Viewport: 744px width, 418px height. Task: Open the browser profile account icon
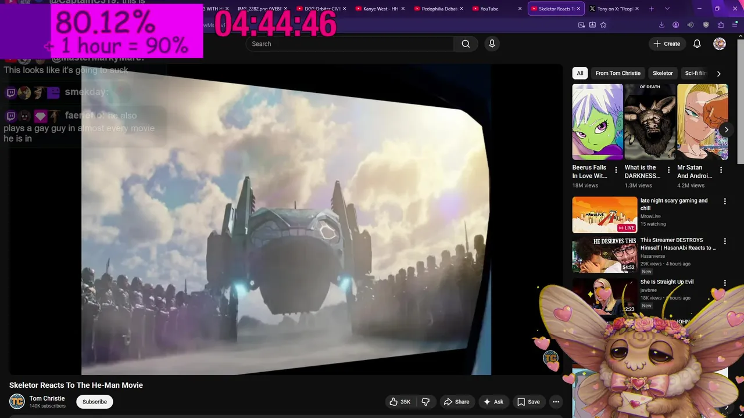coord(676,25)
